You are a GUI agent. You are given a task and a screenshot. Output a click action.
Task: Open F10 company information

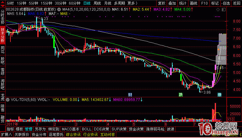[204, 3]
